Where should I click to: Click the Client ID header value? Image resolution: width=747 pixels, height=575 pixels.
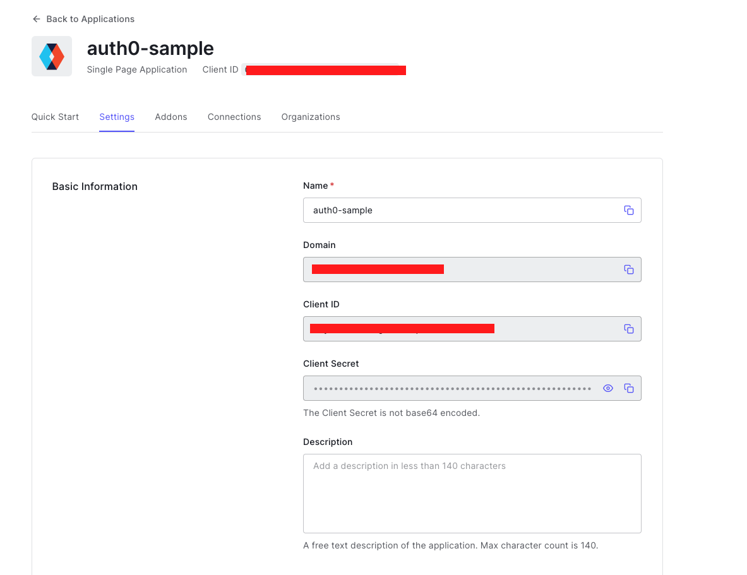[324, 70]
